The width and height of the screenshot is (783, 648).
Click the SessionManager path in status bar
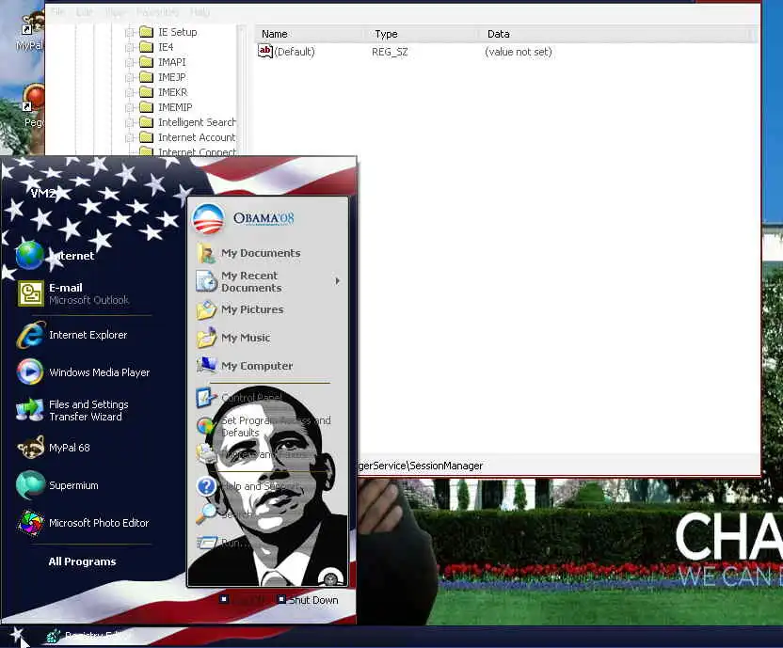(x=420, y=466)
